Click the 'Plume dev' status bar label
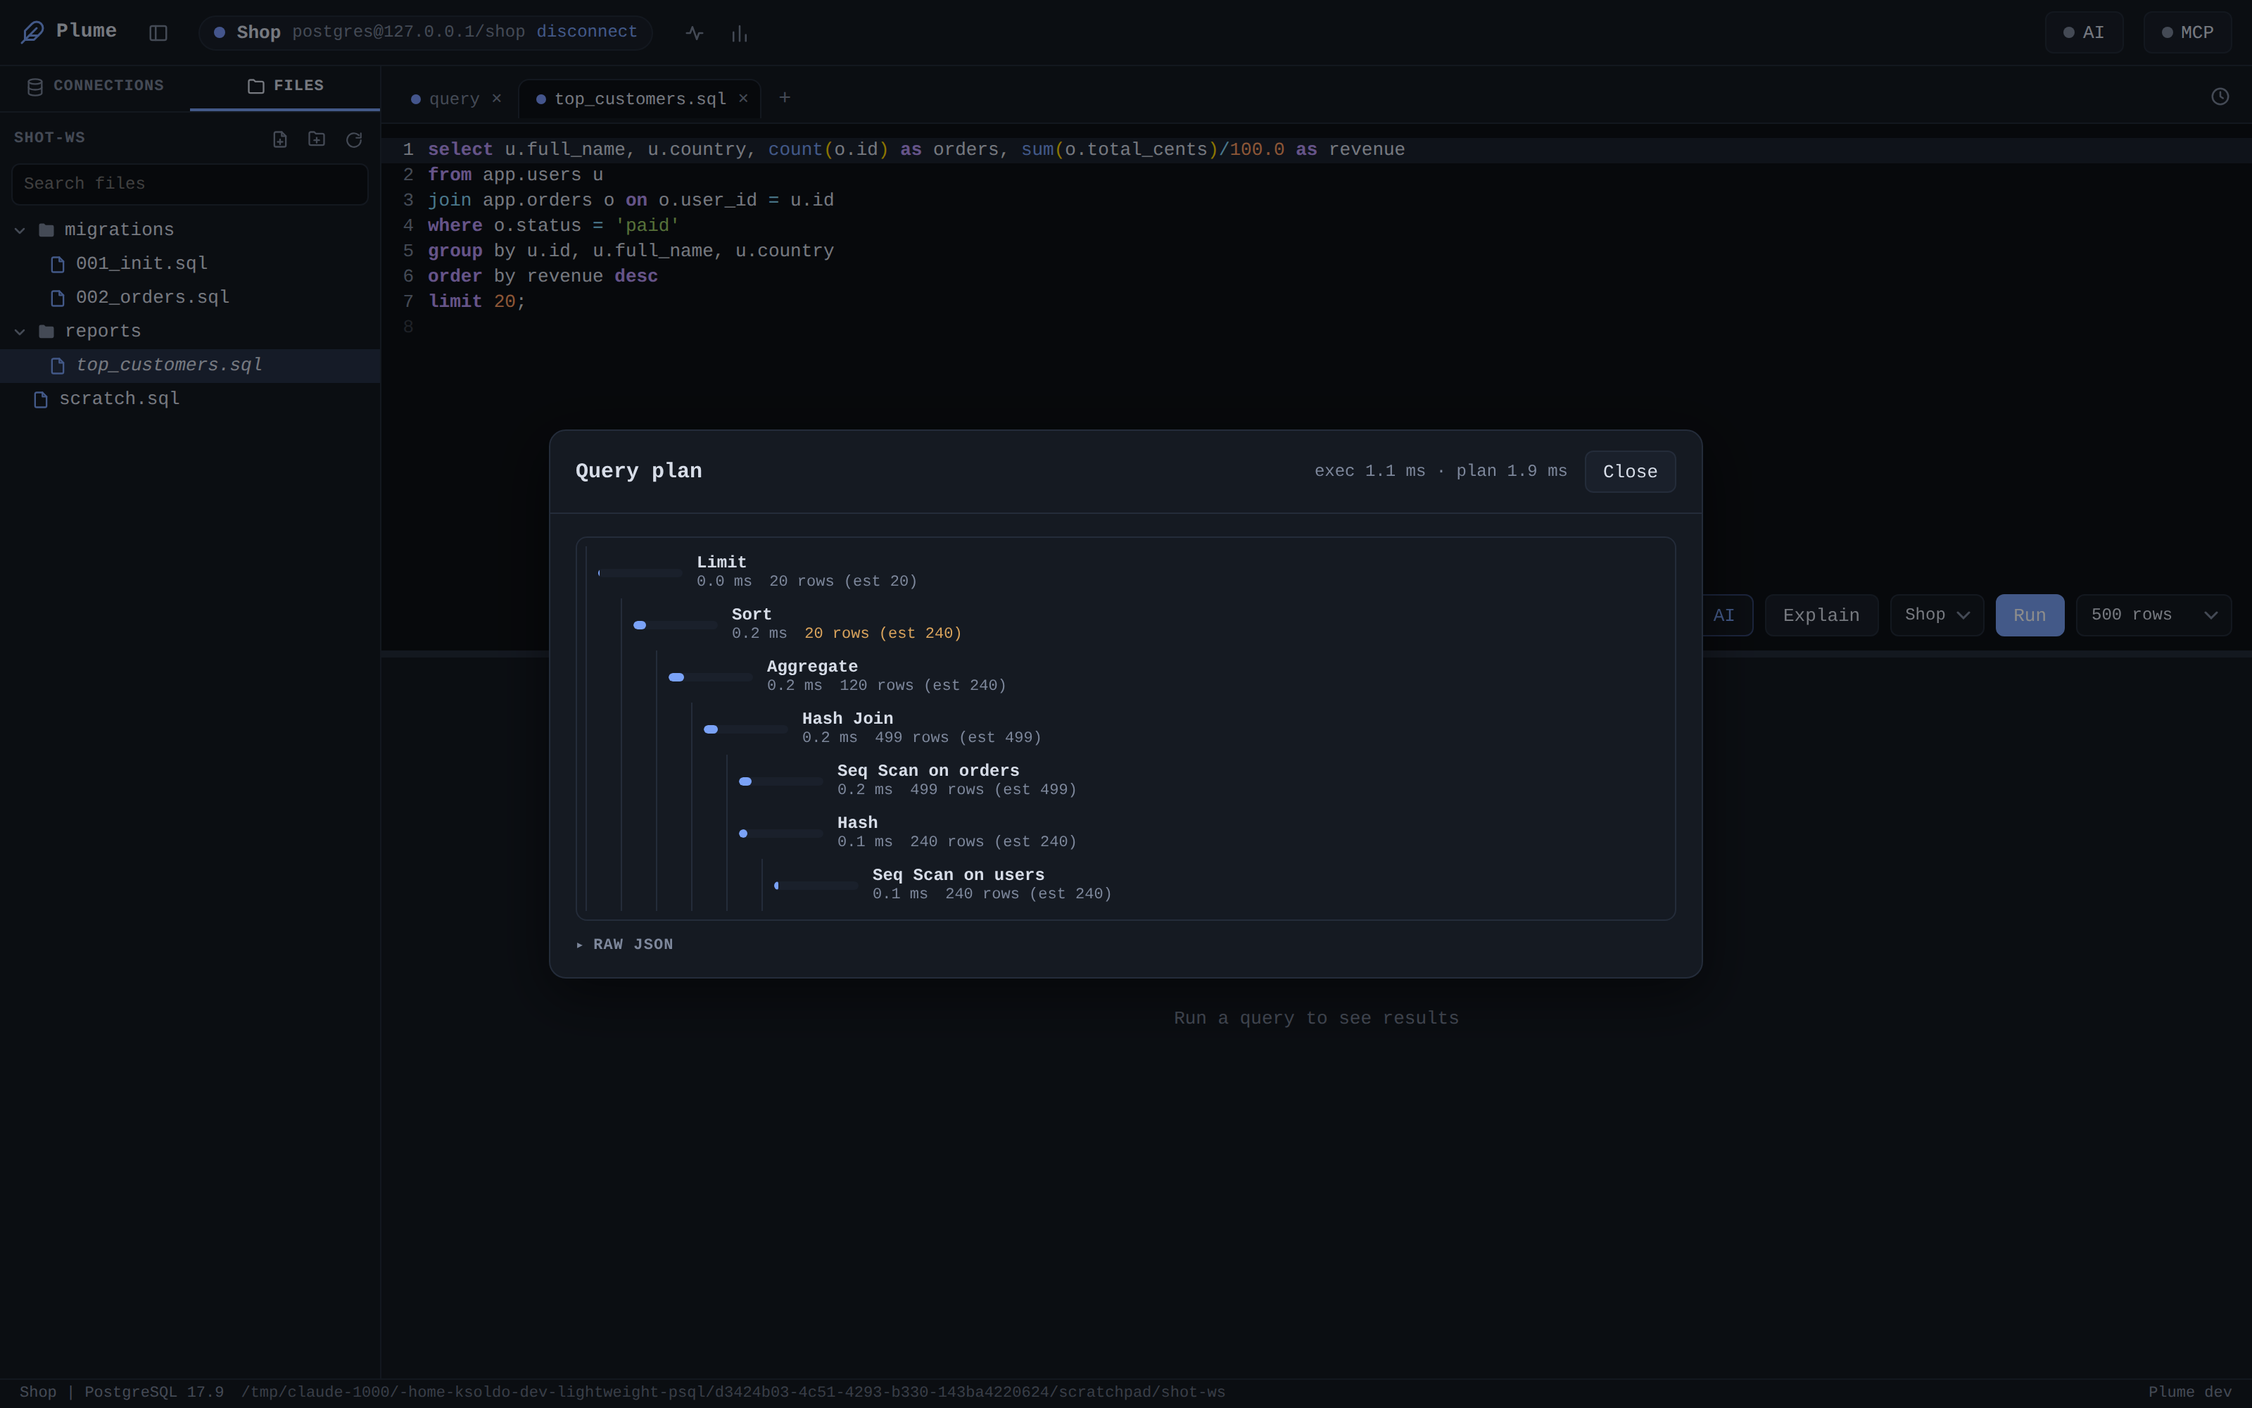2252x1408 pixels. coord(2189,1393)
